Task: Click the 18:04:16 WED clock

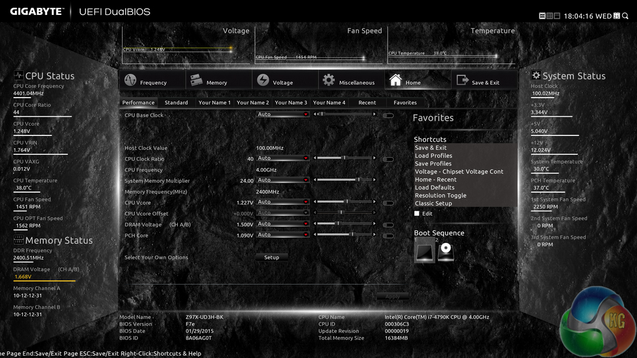Action: (x=587, y=16)
